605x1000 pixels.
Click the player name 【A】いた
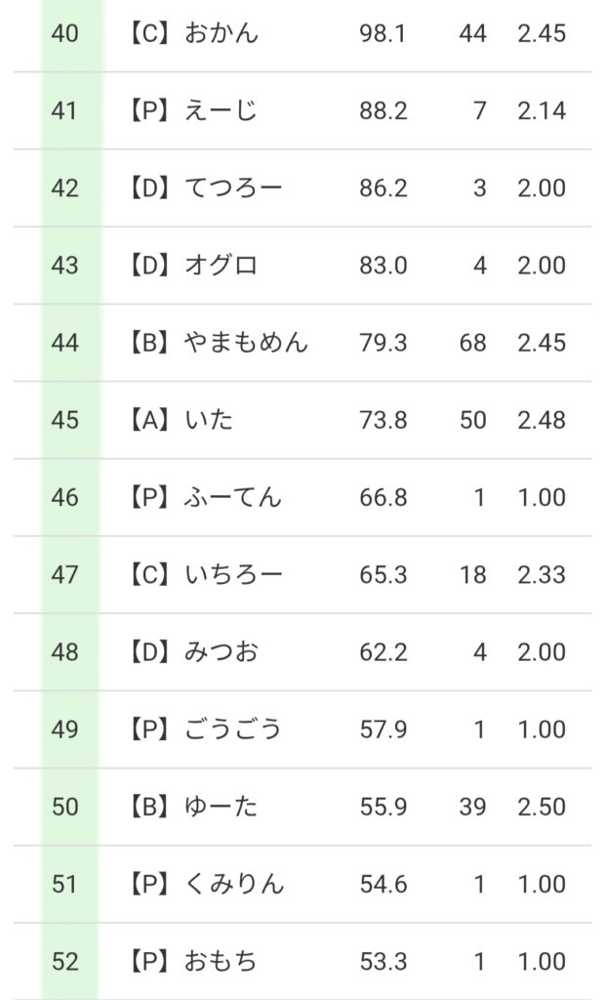pyautogui.click(x=181, y=420)
